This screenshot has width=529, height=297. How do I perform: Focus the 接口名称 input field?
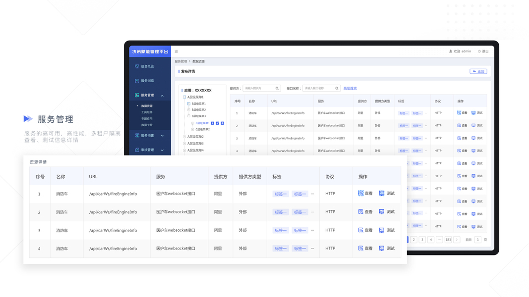tap(321, 88)
